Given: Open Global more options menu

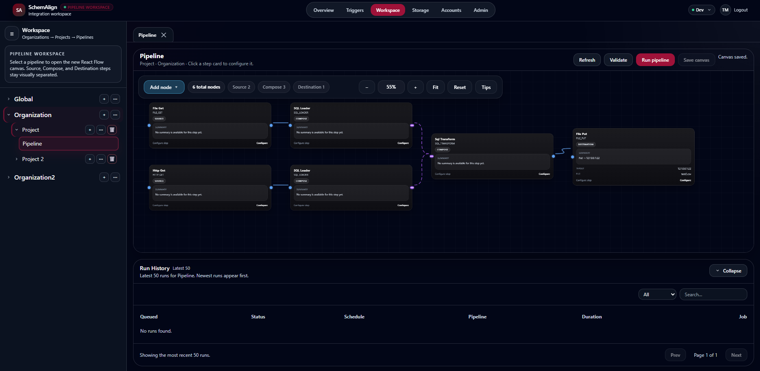Looking at the screenshot, I should pyautogui.click(x=115, y=99).
